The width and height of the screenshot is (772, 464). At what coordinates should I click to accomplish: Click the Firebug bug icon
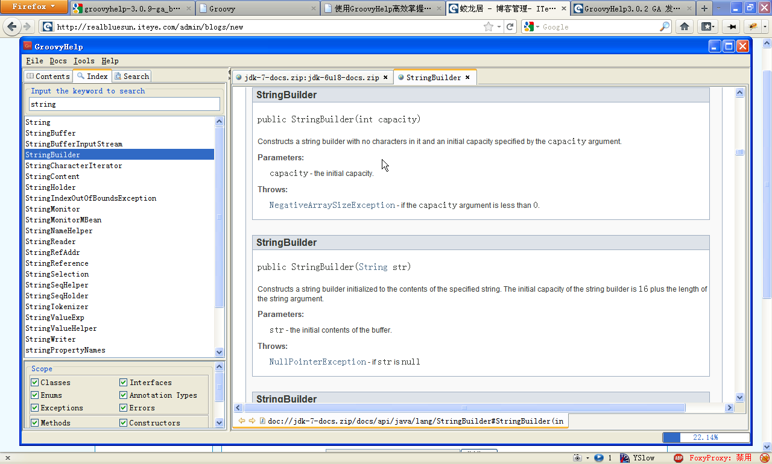[751, 27]
